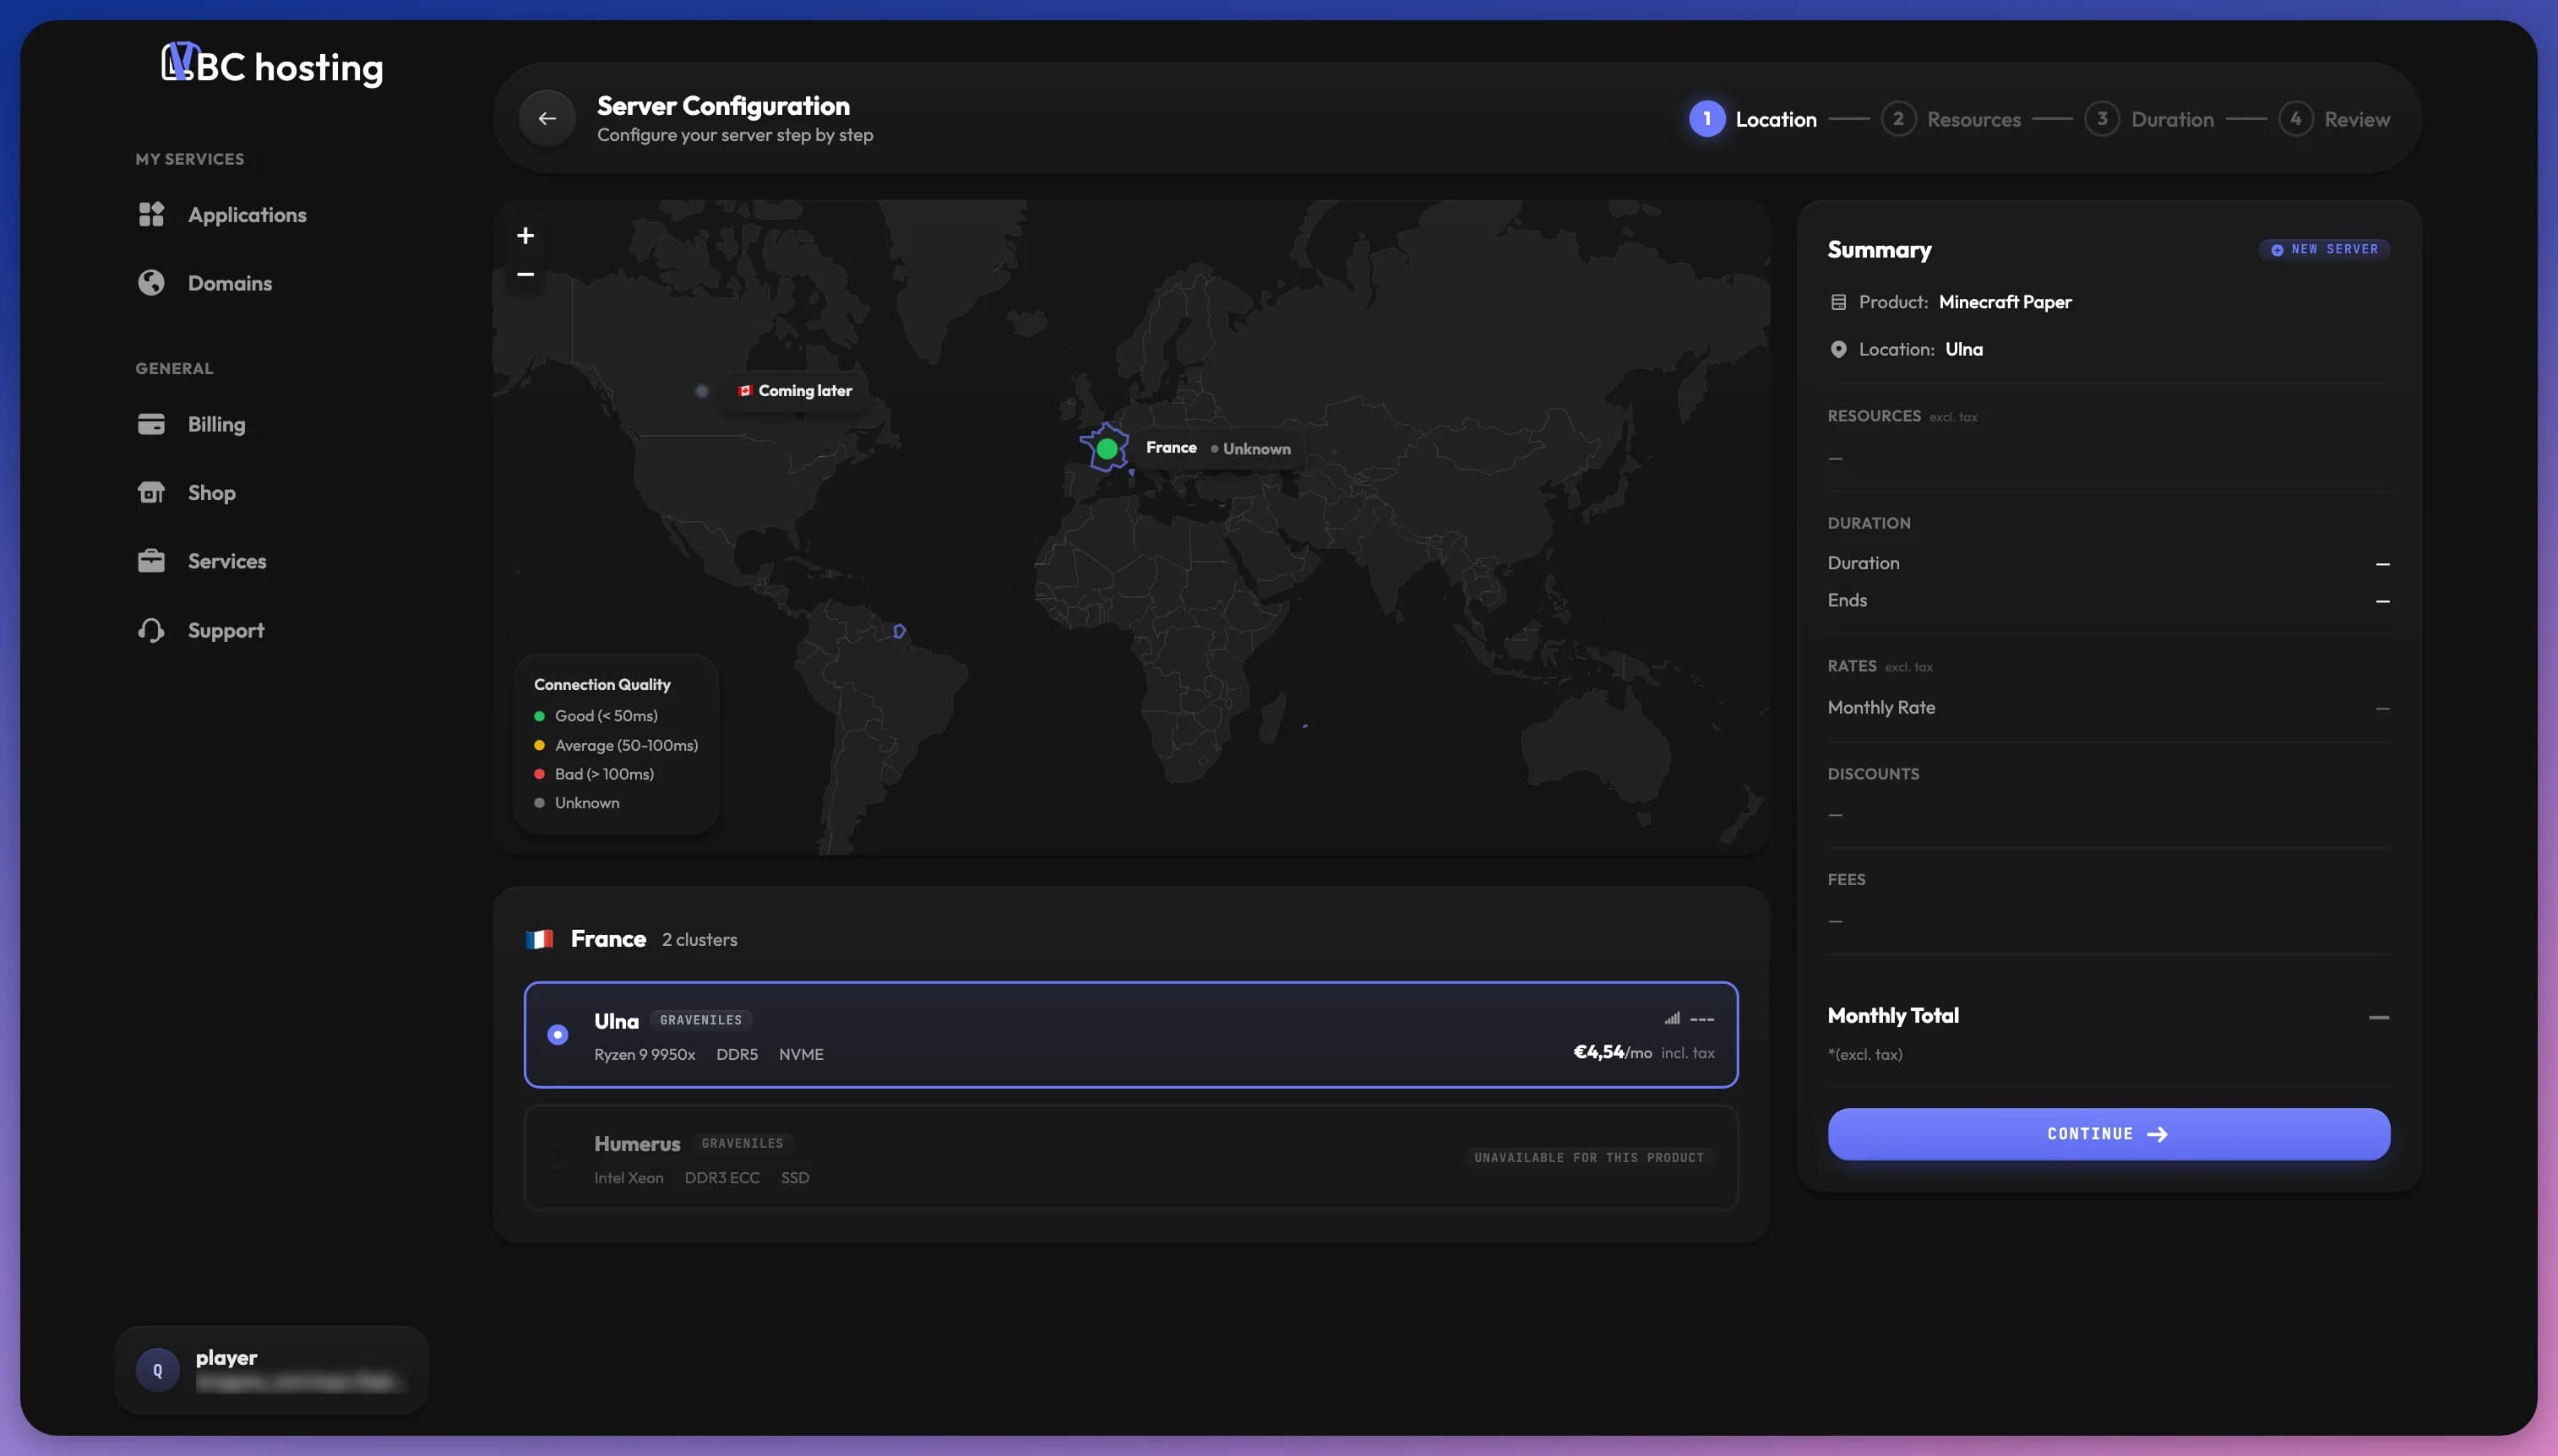2558x1456 pixels.
Task: Click the NEW SERVER badge
Action: click(2324, 249)
